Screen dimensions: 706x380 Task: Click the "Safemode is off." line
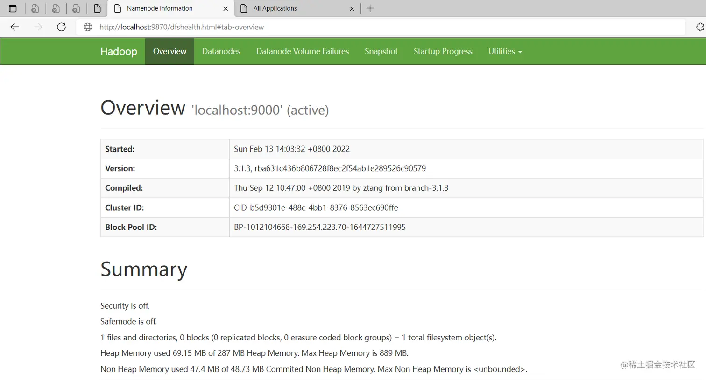tap(128, 322)
